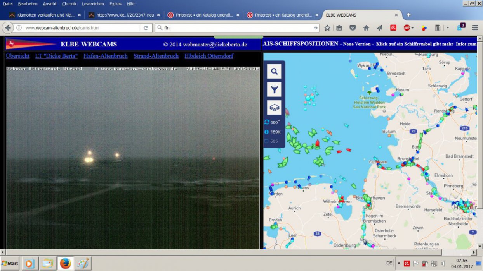Open the Elbdeich Otterndorf webcam link
Image resolution: width=483 pixels, height=271 pixels.
coord(209,56)
